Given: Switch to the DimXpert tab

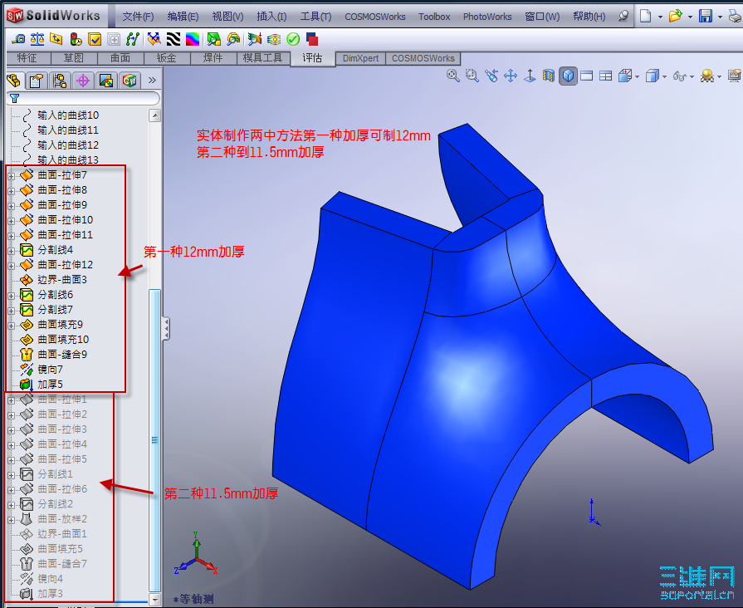Looking at the screenshot, I should point(360,58).
